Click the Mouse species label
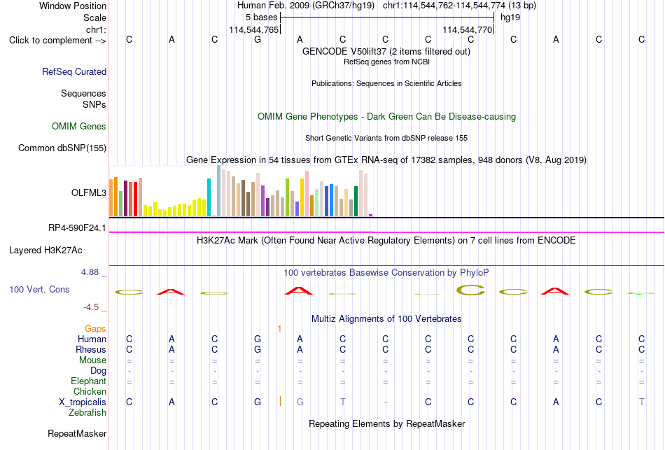The image size is (665, 450). click(x=92, y=360)
